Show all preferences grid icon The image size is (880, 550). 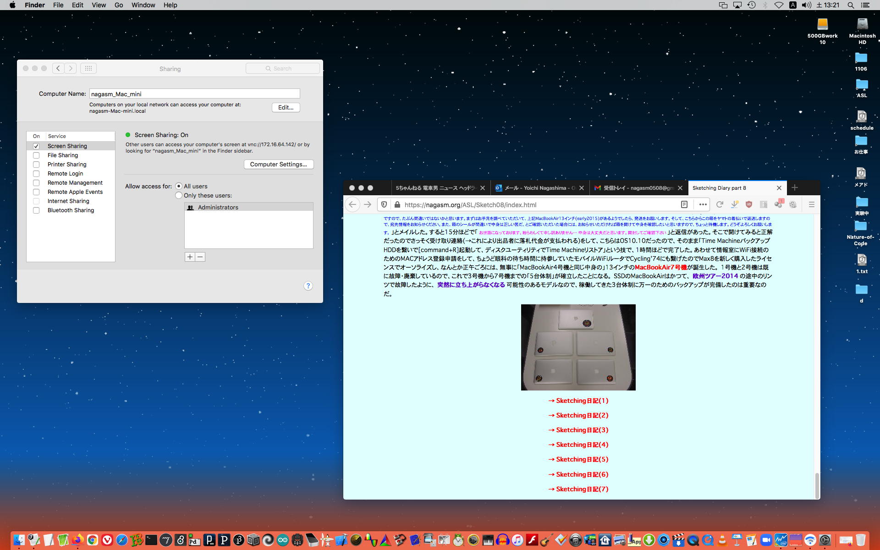click(x=88, y=68)
